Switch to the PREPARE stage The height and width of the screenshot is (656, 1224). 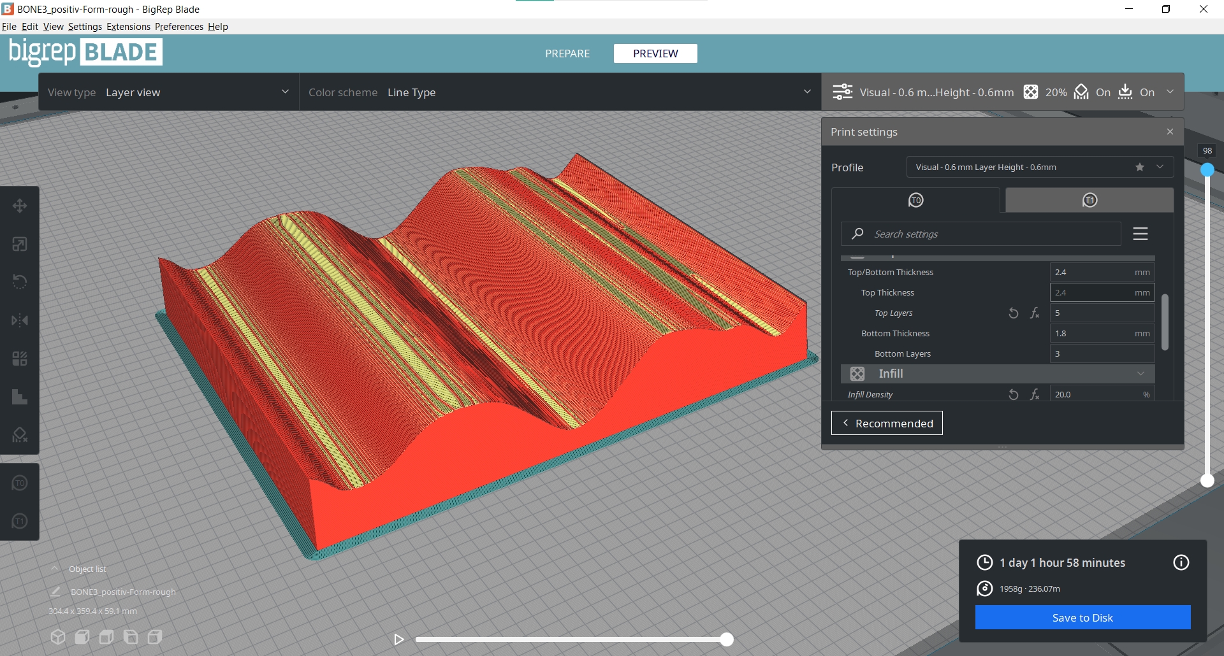click(x=567, y=53)
